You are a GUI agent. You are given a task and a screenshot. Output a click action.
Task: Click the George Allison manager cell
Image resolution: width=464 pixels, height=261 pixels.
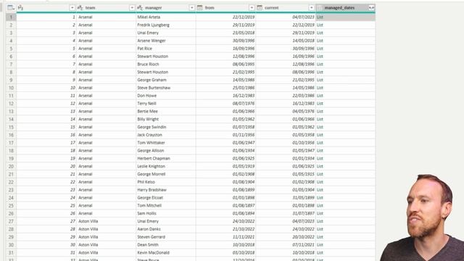[166, 151]
